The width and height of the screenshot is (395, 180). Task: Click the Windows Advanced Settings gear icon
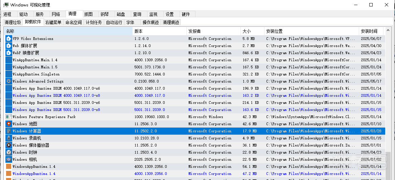(8, 81)
